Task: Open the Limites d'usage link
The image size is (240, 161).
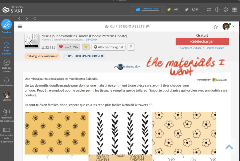Action: click(214, 48)
